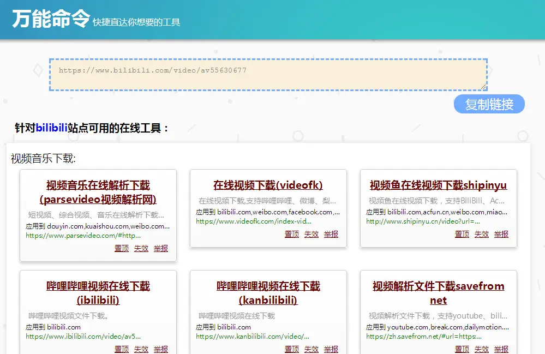The height and width of the screenshot is (354, 545).
Task: Open 视频解析文件下载savefrom net title link
Action: click(x=438, y=293)
